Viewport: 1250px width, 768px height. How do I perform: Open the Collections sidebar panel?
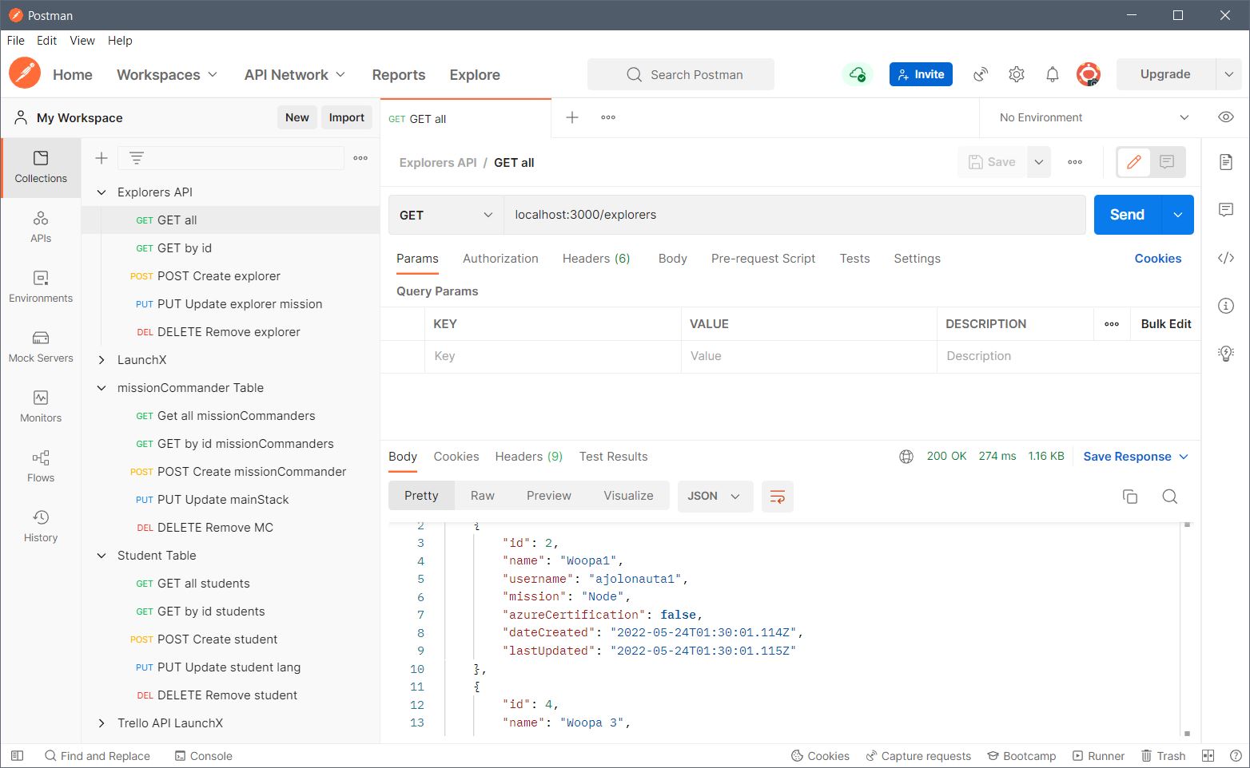[41, 168]
